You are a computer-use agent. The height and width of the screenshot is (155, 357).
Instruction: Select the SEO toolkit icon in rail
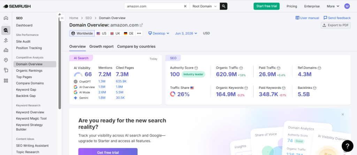6,30
